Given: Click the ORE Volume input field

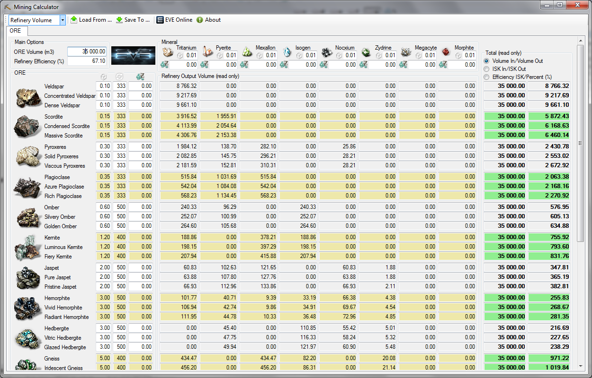Looking at the screenshot, I should tap(87, 52).
